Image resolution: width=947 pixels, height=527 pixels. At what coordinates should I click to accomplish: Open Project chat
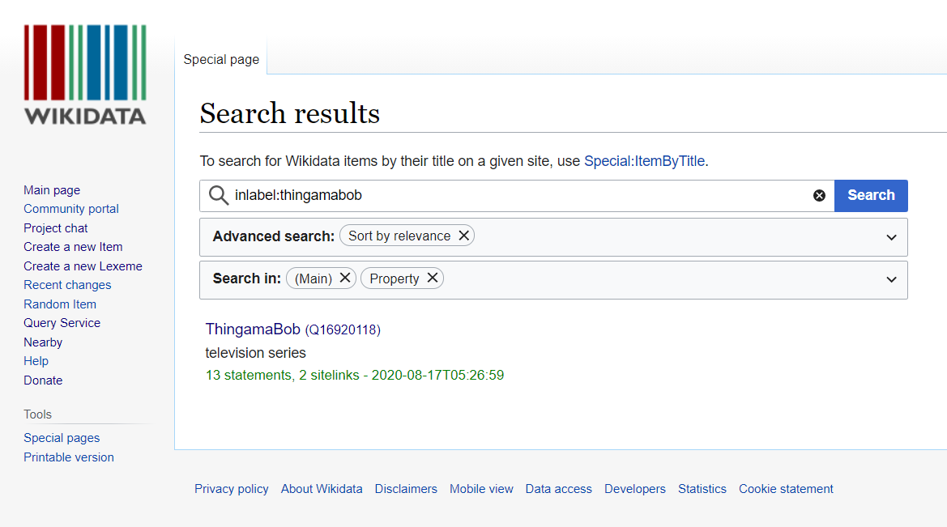[56, 228]
